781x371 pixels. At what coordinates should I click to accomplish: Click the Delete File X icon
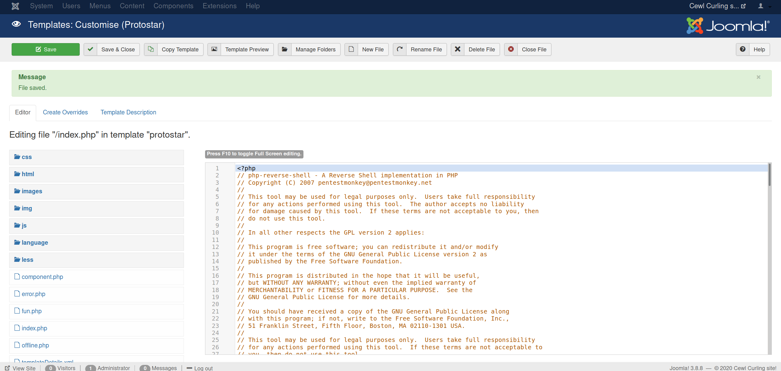point(458,49)
